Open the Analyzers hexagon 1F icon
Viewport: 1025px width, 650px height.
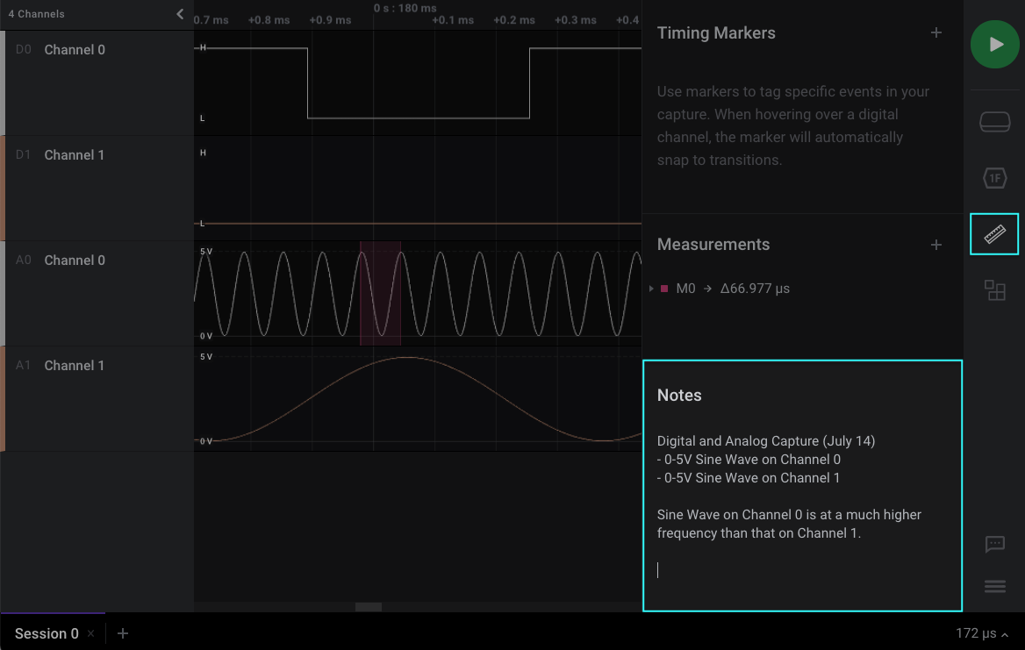[994, 179]
